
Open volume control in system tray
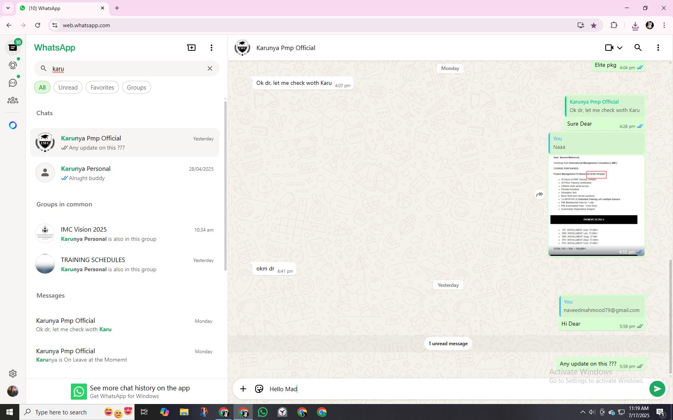pyautogui.click(x=592, y=412)
